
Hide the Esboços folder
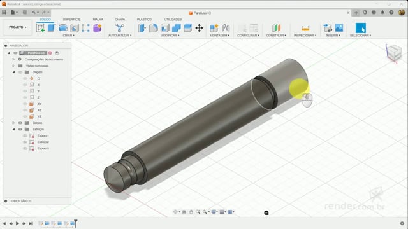point(20,129)
